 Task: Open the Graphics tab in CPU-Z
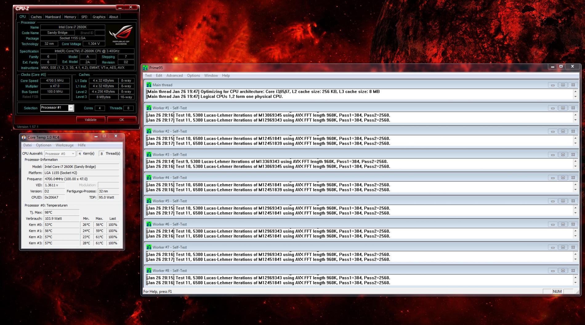99,17
